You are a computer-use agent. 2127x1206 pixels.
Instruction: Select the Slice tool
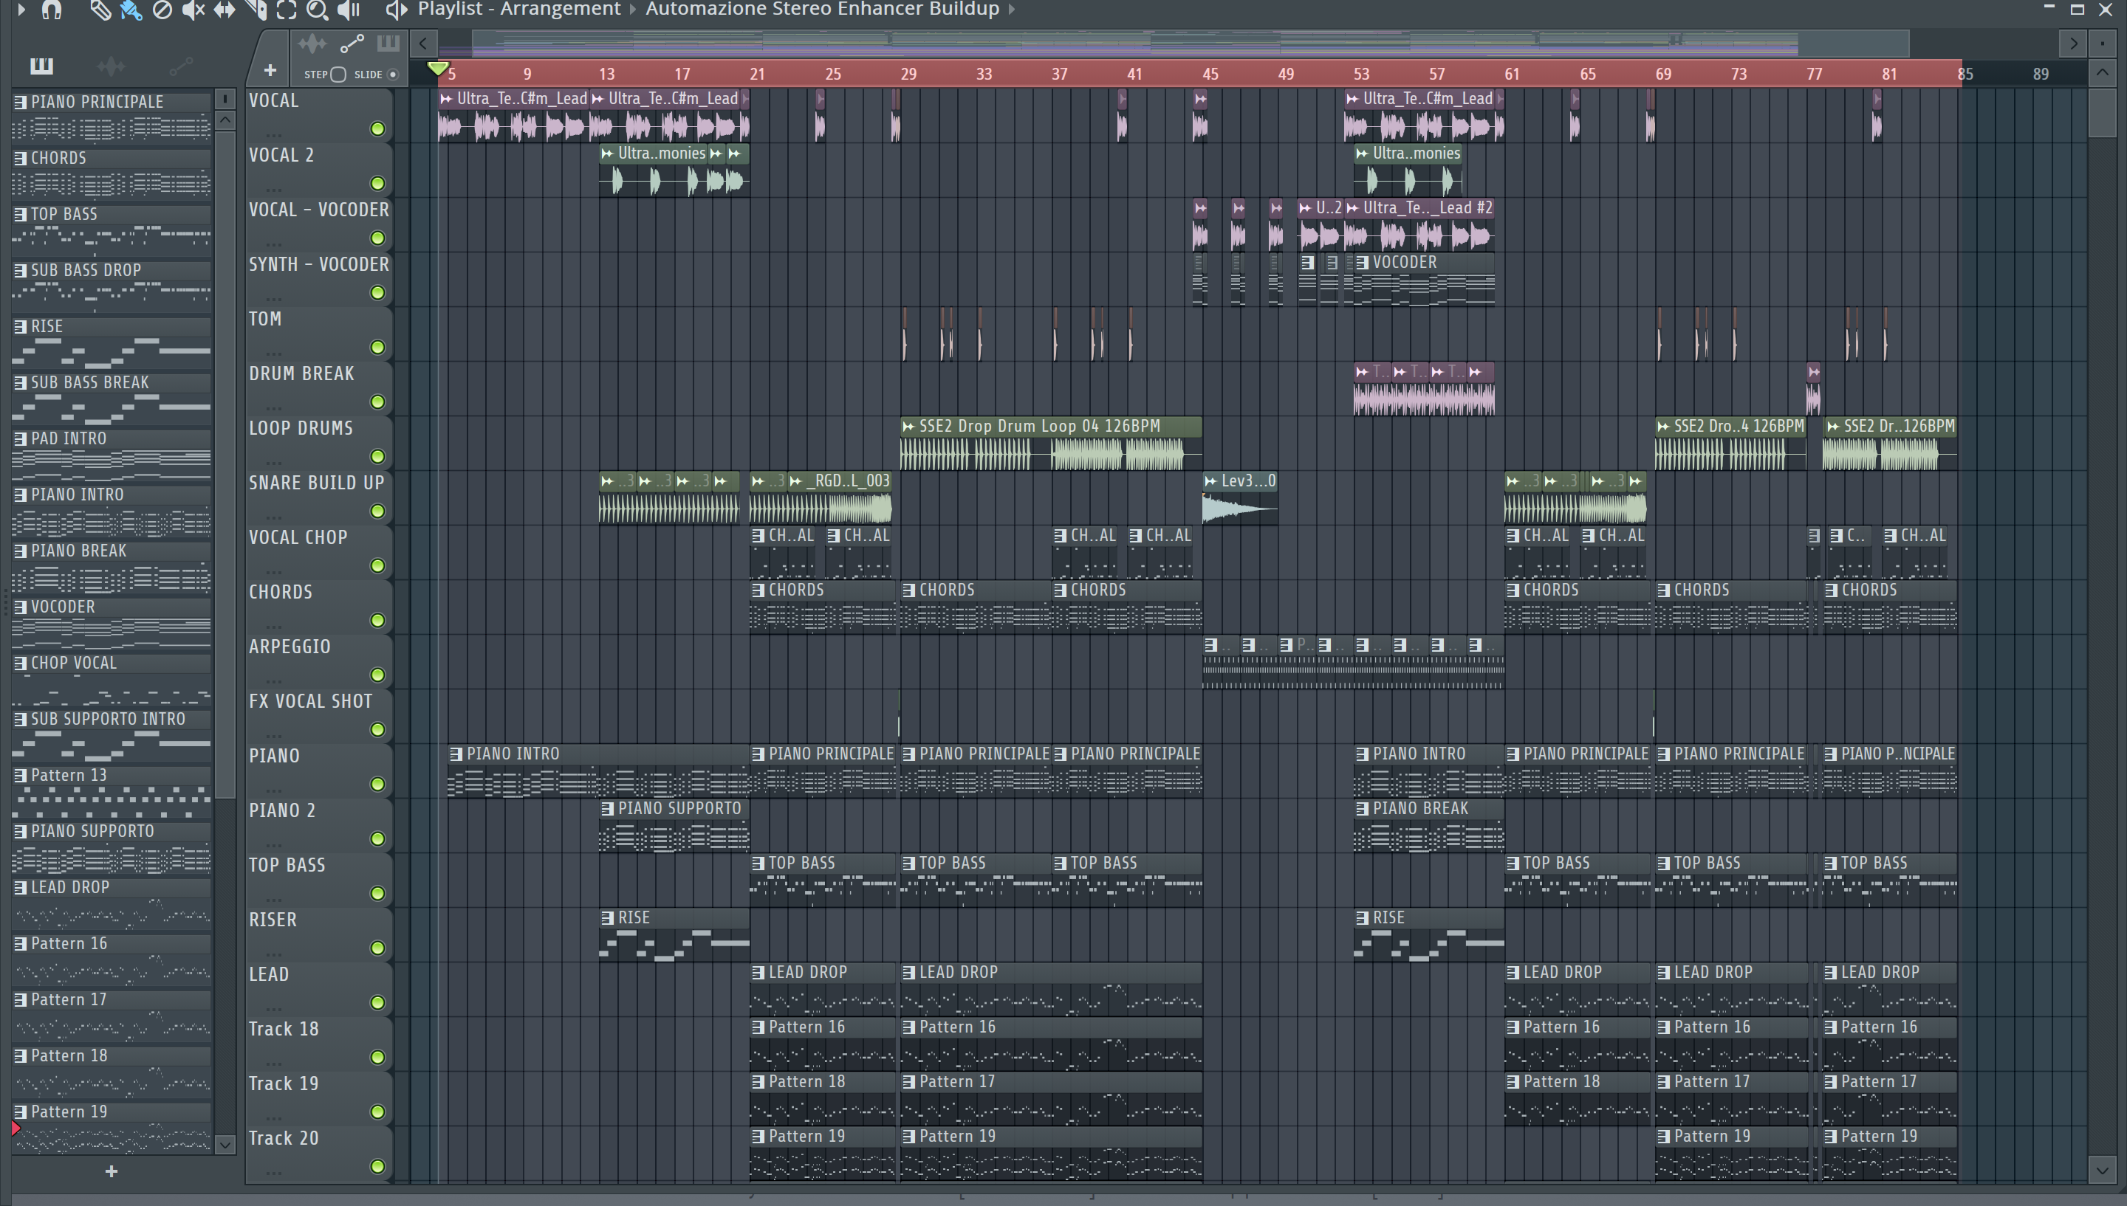(256, 9)
